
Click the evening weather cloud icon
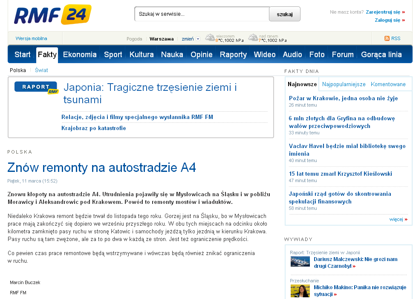(210, 38)
